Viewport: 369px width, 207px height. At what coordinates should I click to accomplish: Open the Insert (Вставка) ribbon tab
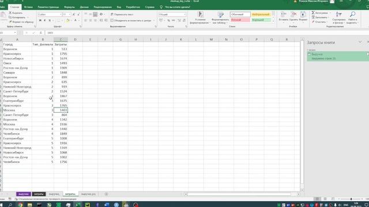pyautogui.click(x=28, y=7)
